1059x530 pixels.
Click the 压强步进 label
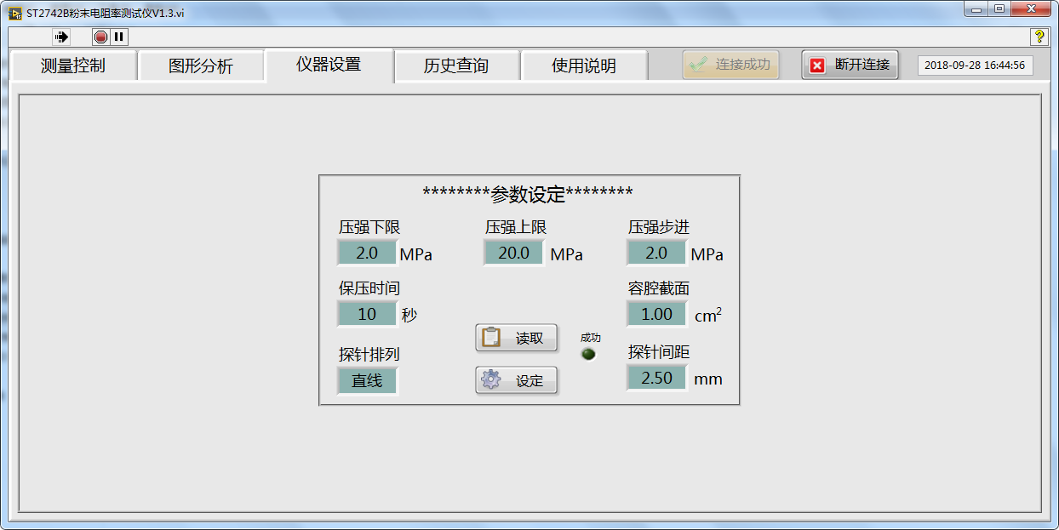point(659,228)
